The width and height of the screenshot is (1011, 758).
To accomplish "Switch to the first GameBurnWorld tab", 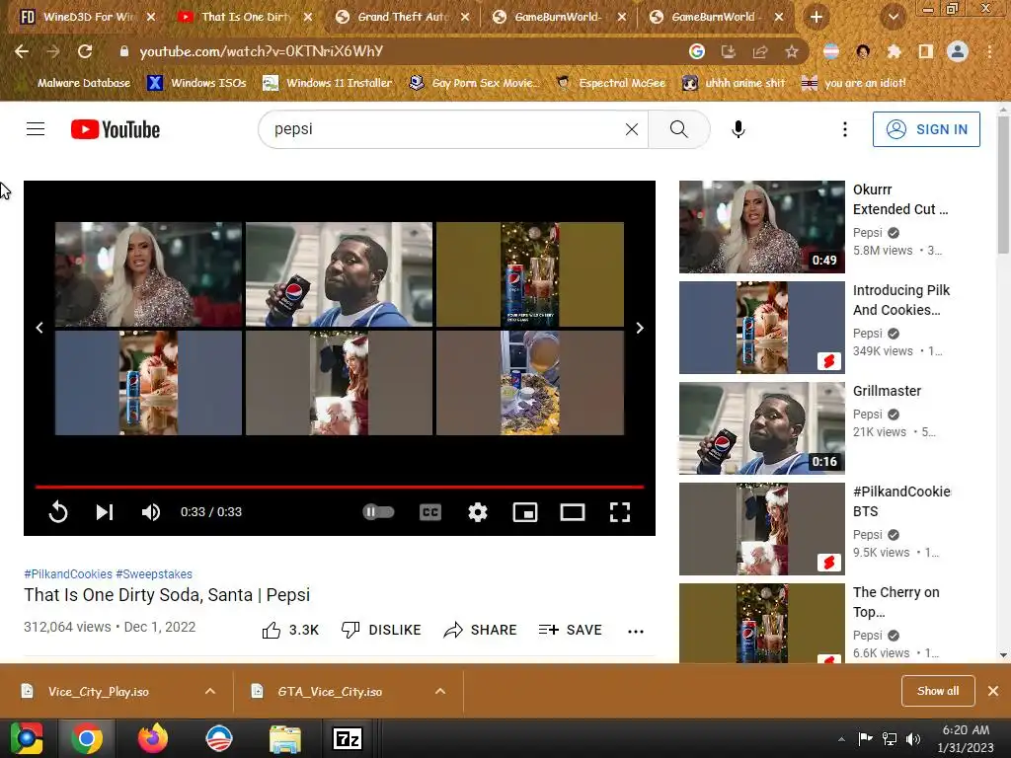I will coord(558,17).
